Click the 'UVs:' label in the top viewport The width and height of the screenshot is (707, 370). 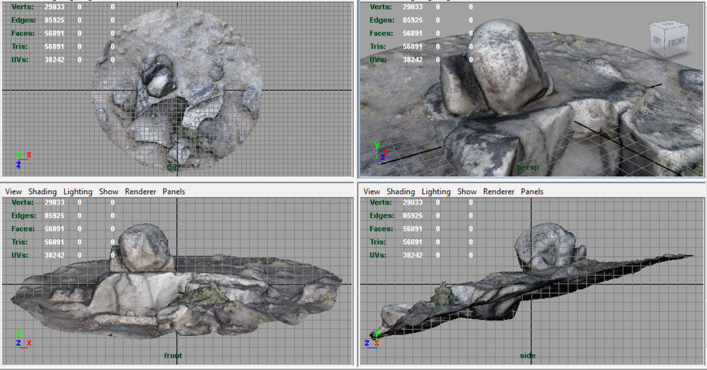click(x=20, y=60)
